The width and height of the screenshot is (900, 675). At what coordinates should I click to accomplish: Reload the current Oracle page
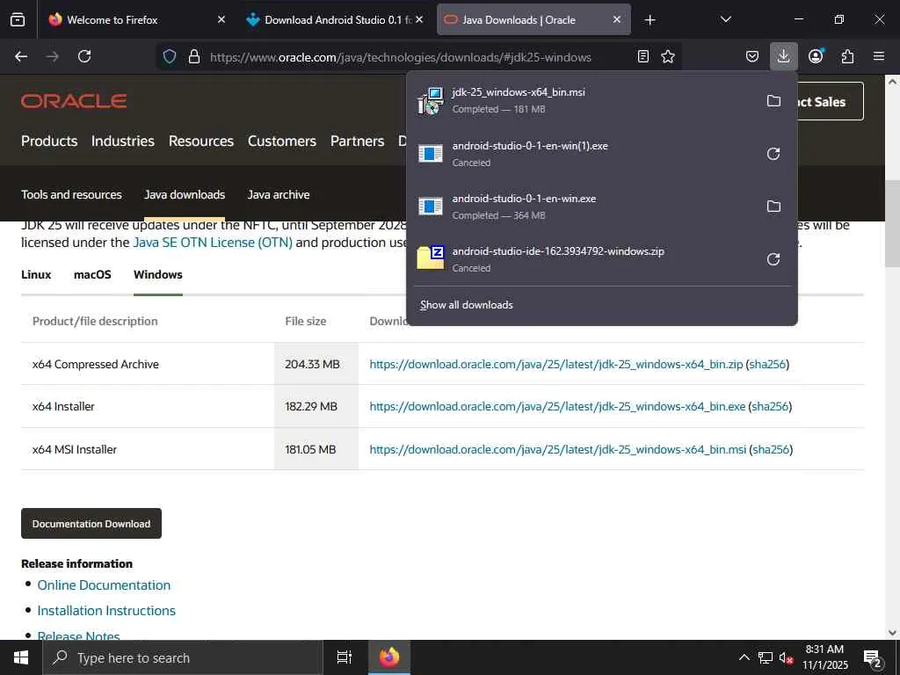pyautogui.click(x=84, y=56)
